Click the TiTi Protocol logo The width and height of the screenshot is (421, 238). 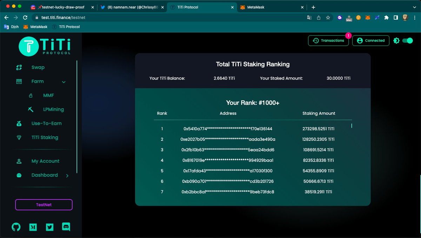tap(45, 47)
